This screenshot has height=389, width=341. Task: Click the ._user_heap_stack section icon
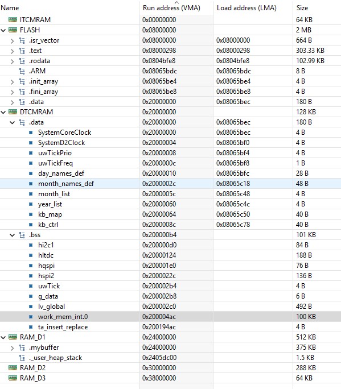[x=22, y=358]
